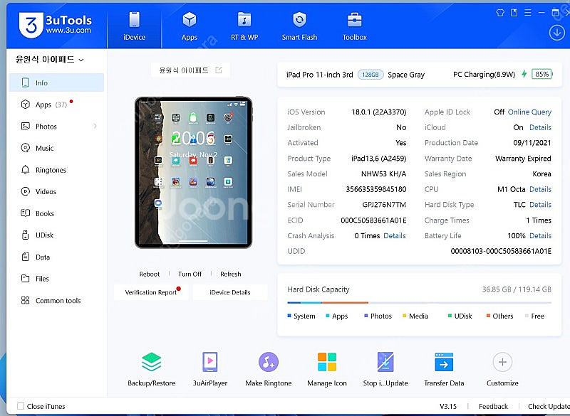This screenshot has height=416, width=570.
Task: Open Photos in the sidebar
Action: [x=56, y=126]
